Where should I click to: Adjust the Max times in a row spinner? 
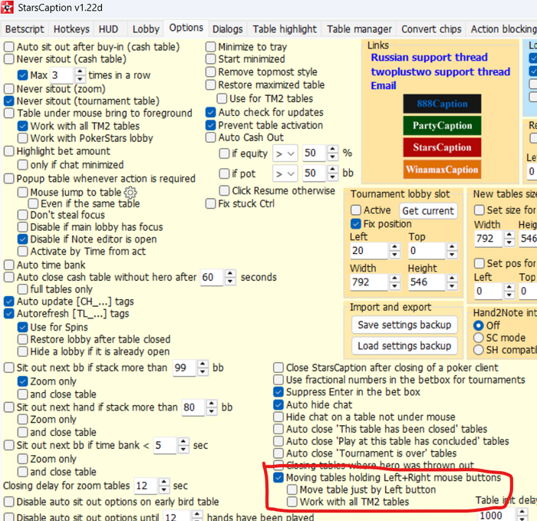[x=80, y=75]
